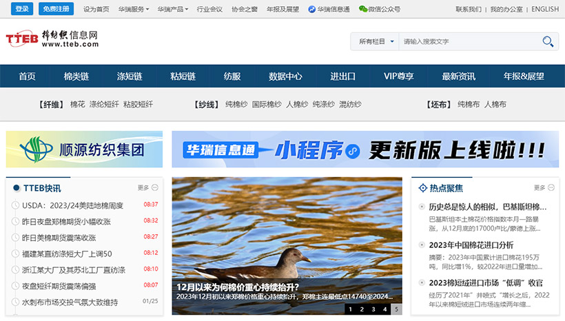Go to 数据中心 in main navigation

285,76
